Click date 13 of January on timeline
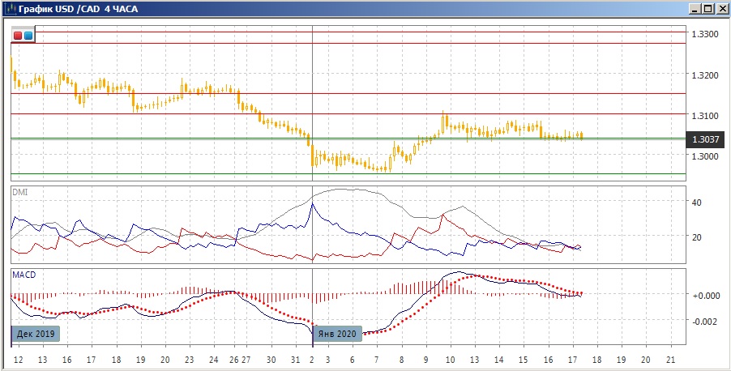 tap(475, 360)
